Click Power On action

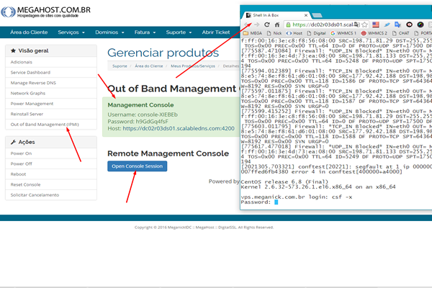click(x=51, y=153)
